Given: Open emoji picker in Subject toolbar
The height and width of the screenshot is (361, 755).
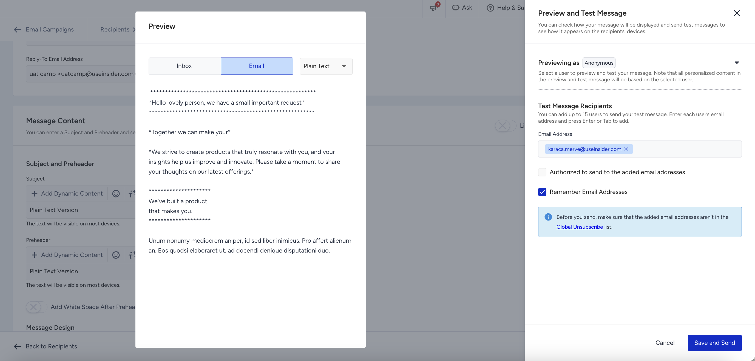Looking at the screenshot, I should (116, 194).
